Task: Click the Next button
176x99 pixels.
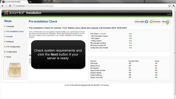Action: (x=166, y=21)
